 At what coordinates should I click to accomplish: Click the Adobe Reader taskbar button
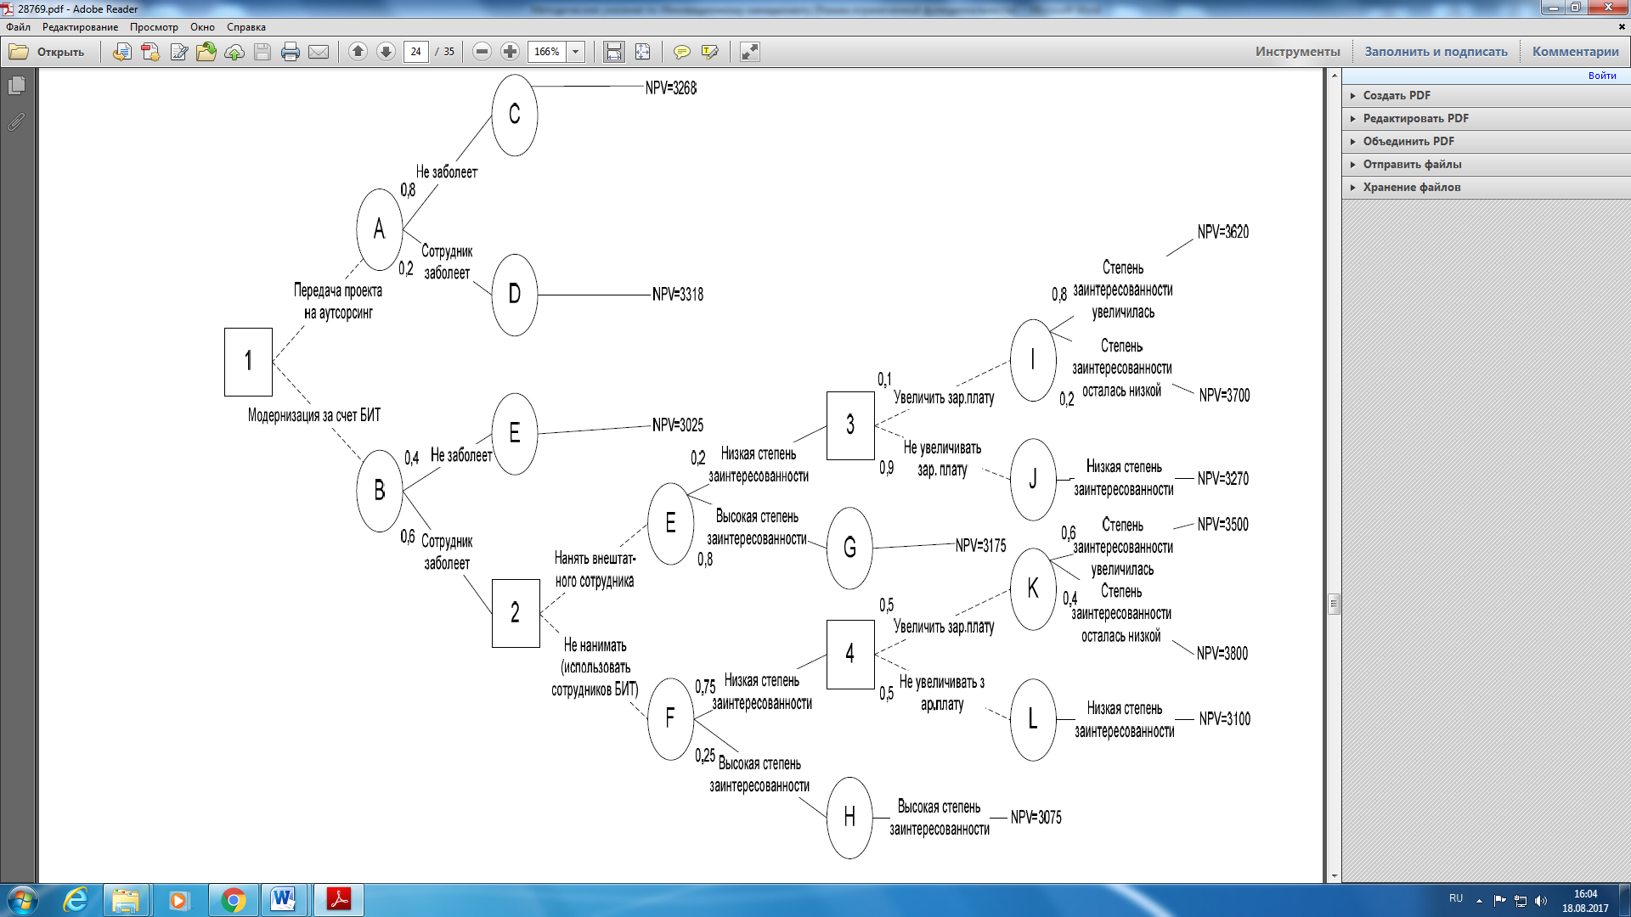(339, 900)
